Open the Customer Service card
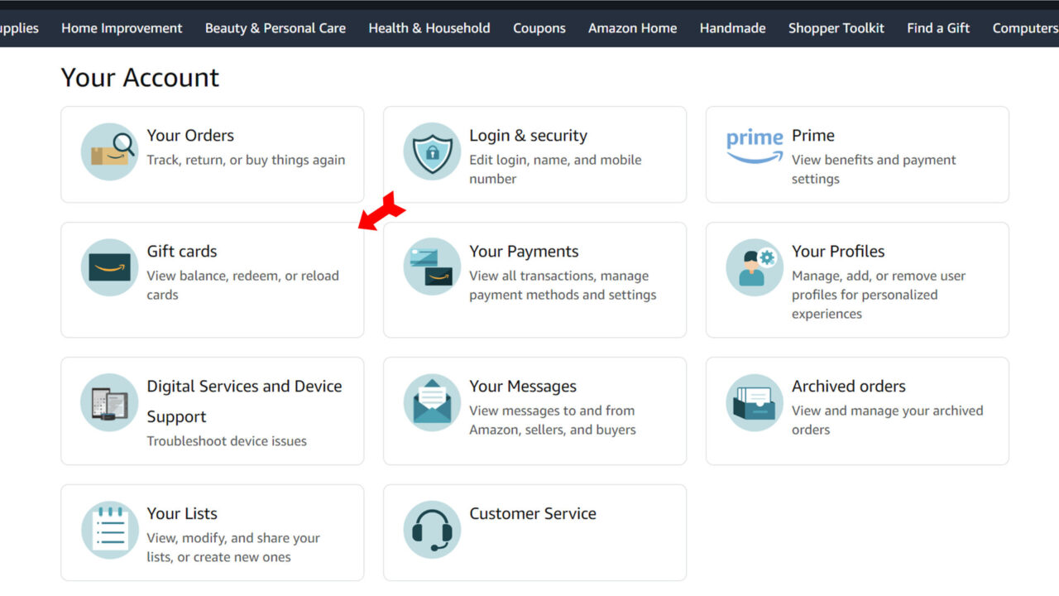1059x596 pixels. [534, 530]
